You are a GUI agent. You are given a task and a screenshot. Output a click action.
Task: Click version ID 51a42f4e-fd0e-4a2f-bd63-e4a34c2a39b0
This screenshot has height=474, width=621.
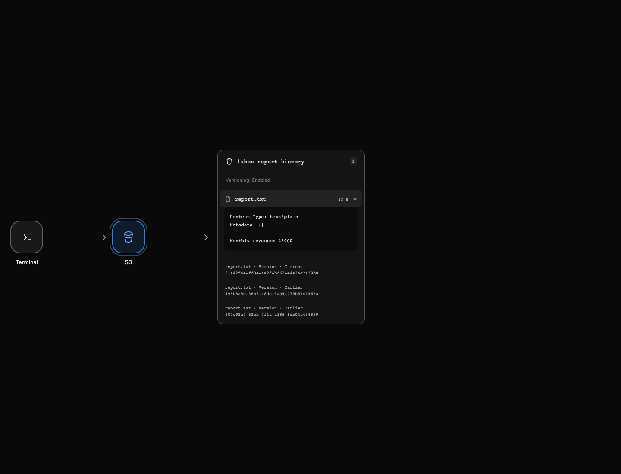tap(272, 273)
